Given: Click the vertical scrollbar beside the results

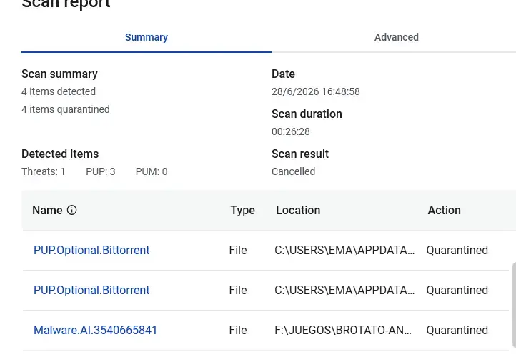Looking at the screenshot, I should (x=513, y=304).
